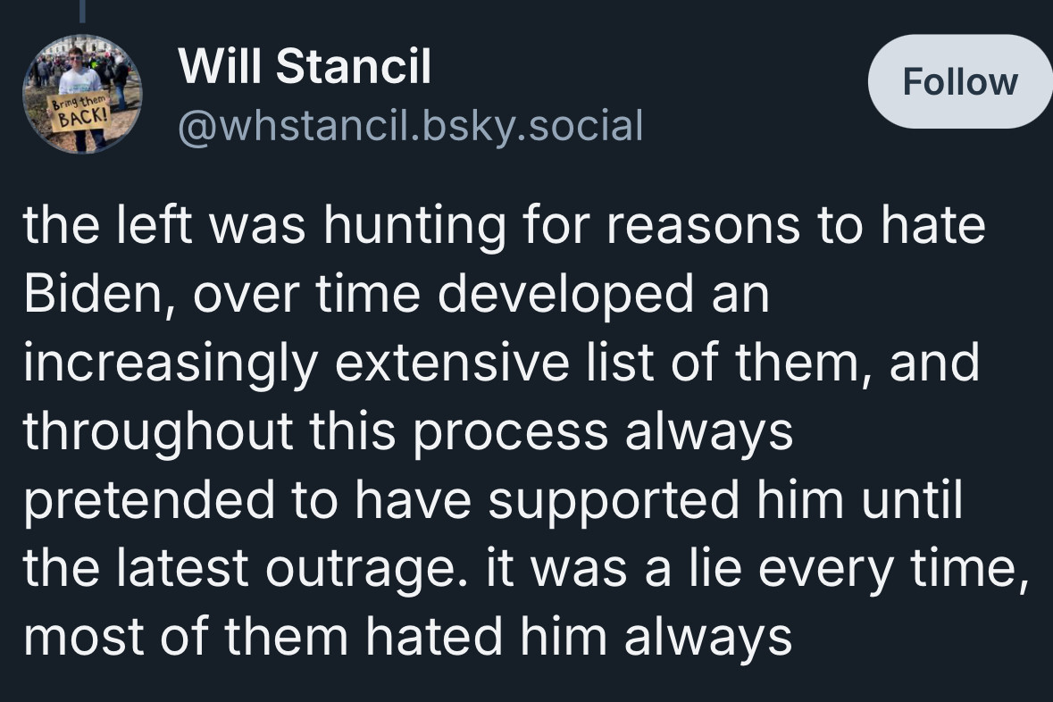Image resolution: width=1053 pixels, height=702 pixels.
Task: Click the phrase 'it was a lie'
Action: point(614,569)
